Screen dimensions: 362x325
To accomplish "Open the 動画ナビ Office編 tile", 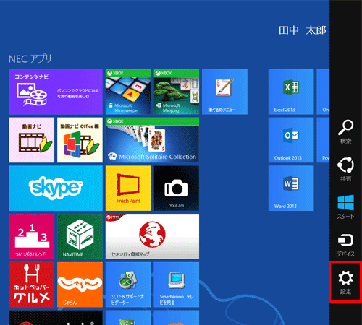I will [80, 140].
